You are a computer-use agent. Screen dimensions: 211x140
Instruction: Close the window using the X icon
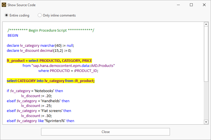click(x=204, y=5)
